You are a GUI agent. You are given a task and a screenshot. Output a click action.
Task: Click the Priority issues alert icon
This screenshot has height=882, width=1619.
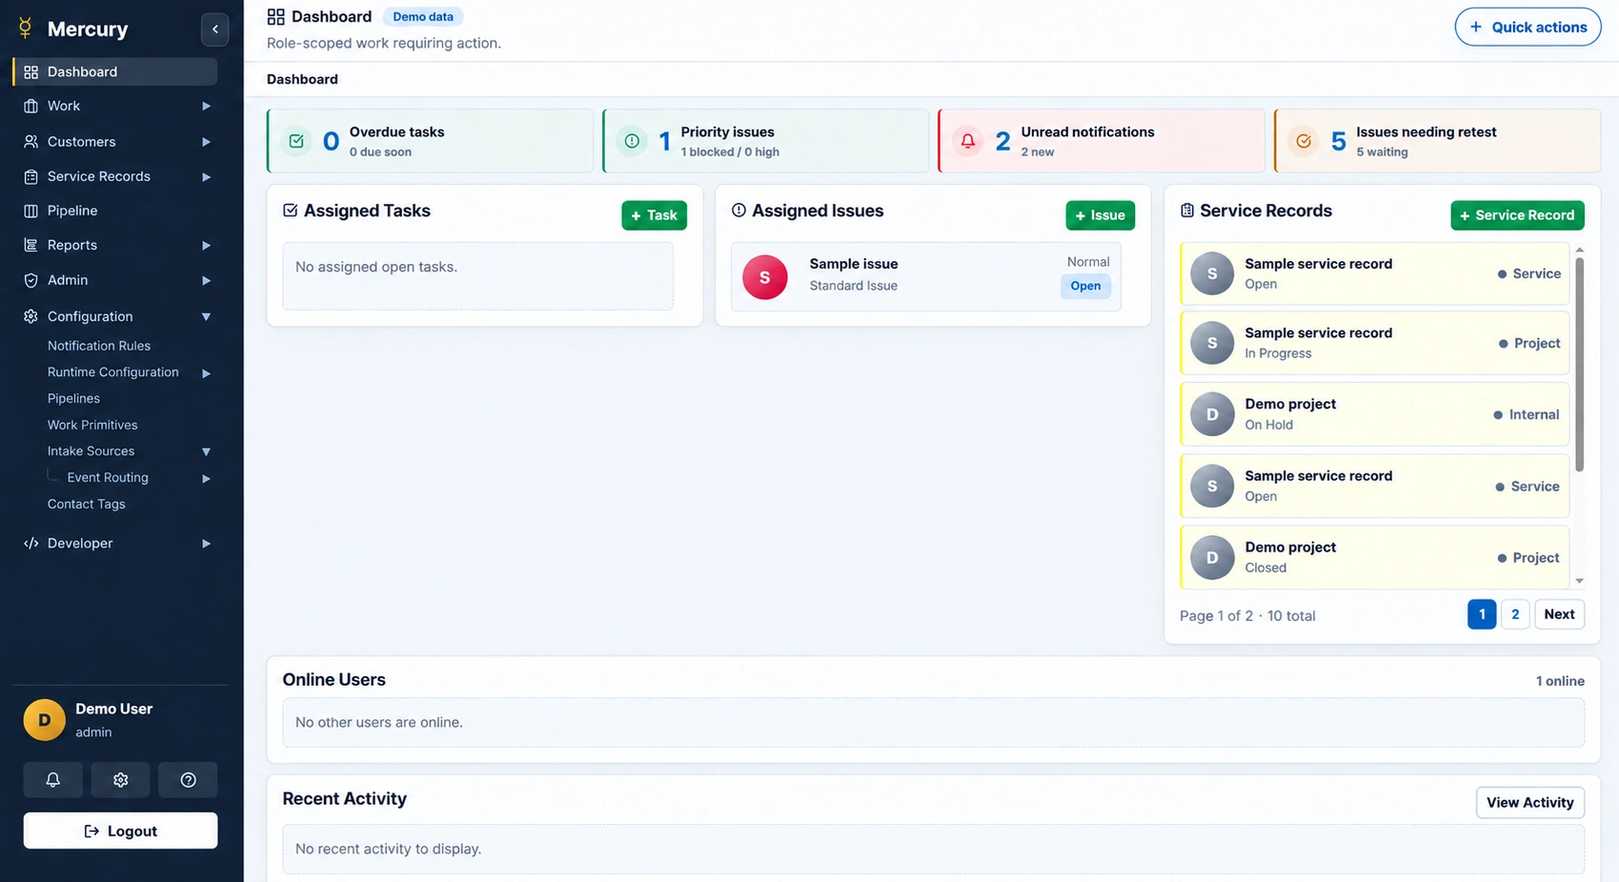[632, 141]
